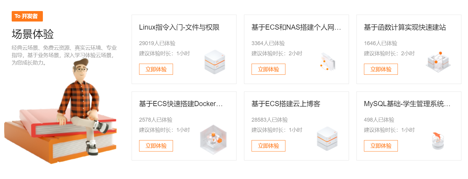Open the 基于ECS快速搭建Docker title link
This screenshot has width=468, height=179.
point(181,104)
